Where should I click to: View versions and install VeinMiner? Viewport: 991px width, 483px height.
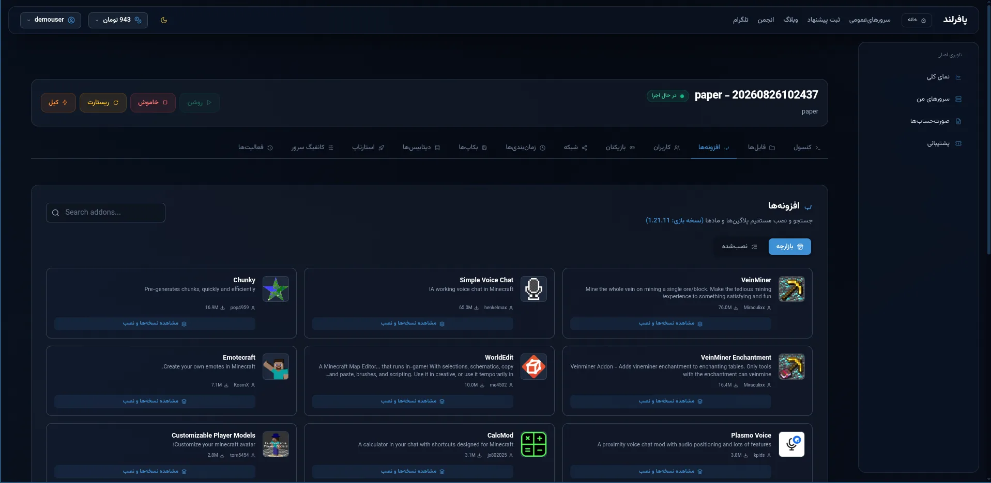click(x=670, y=324)
